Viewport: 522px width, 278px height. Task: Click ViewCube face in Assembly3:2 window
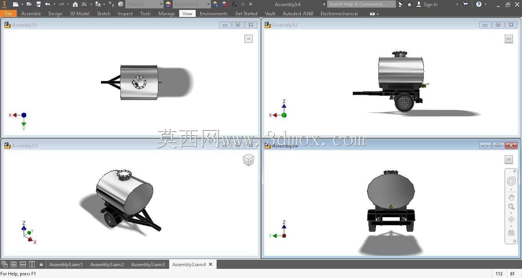509,39
